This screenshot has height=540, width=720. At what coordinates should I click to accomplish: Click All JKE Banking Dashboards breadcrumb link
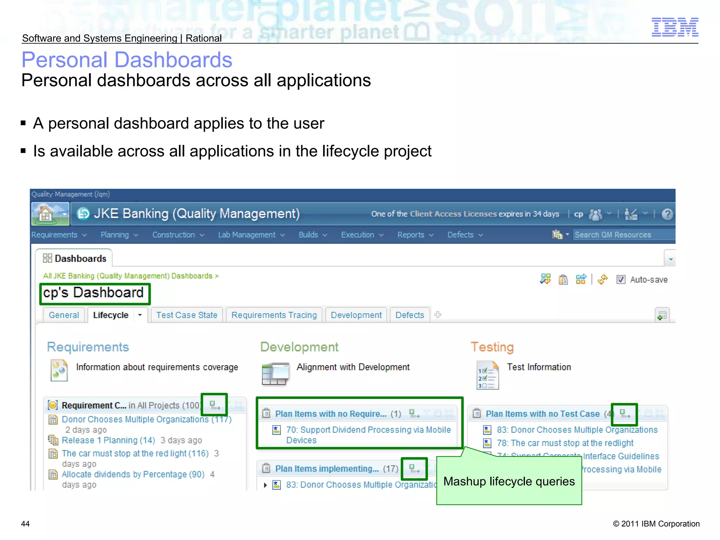pyautogui.click(x=131, y=276)
